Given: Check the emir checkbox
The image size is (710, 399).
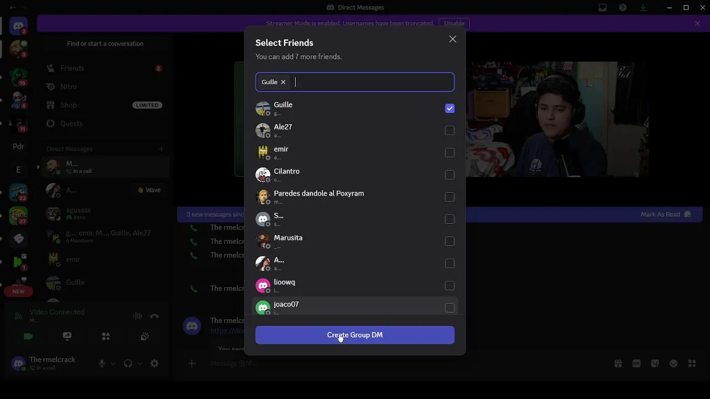Looking at the screenshot, I should pos(450,153).
